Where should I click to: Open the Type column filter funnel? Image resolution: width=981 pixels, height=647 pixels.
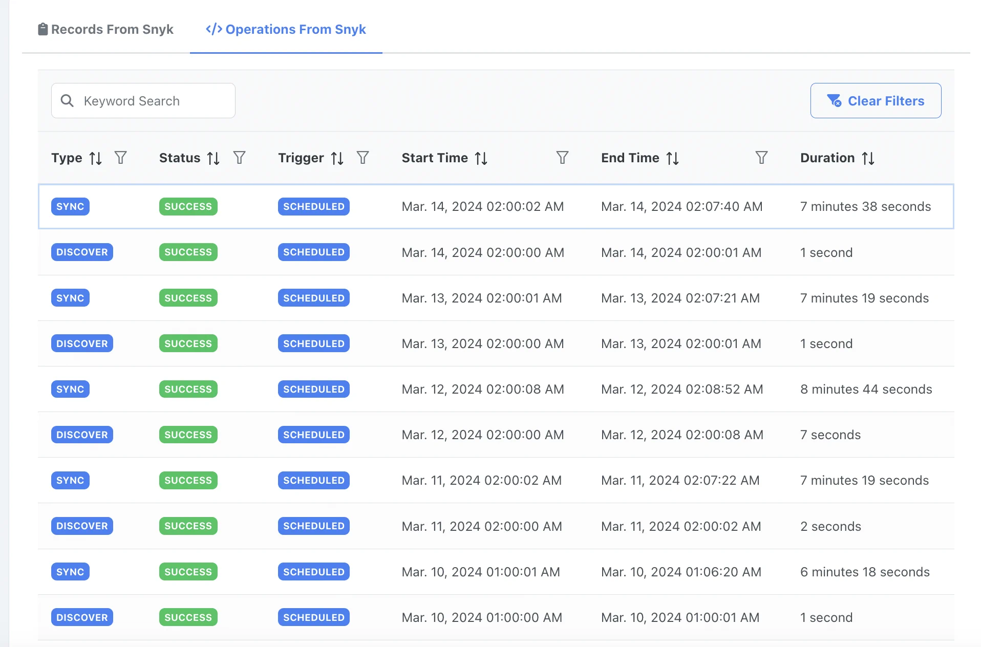click(x=121, y=158)
